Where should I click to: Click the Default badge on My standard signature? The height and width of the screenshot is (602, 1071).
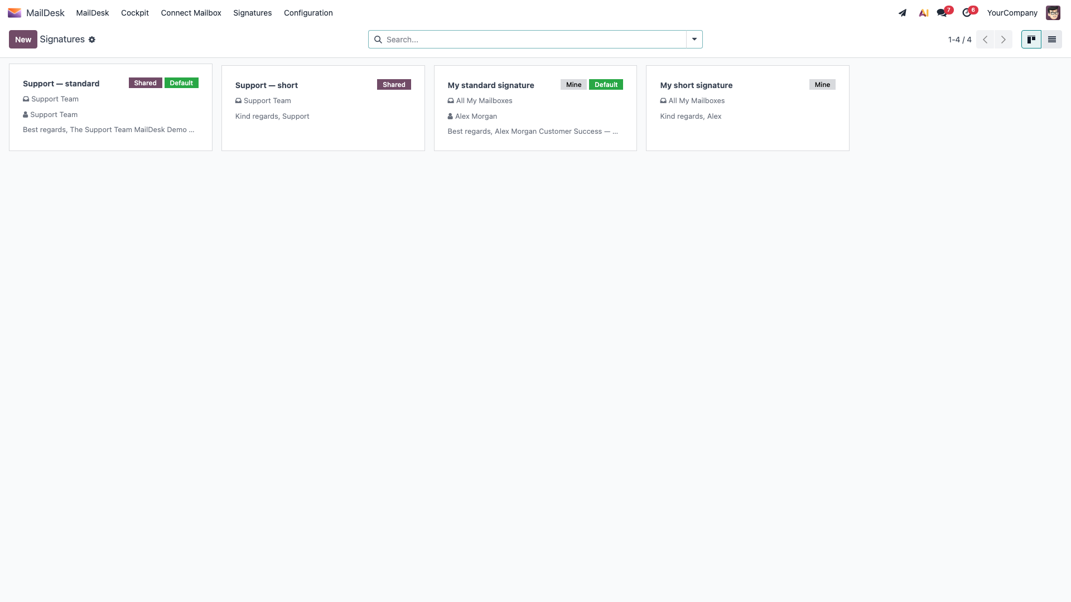606,85
